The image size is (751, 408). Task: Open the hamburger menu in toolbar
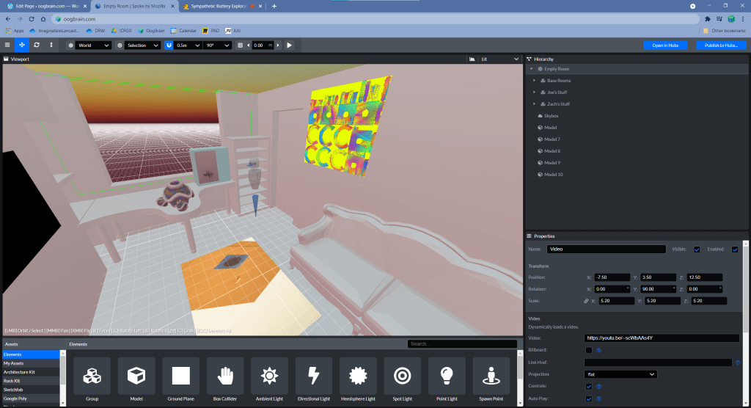[7, 45]
